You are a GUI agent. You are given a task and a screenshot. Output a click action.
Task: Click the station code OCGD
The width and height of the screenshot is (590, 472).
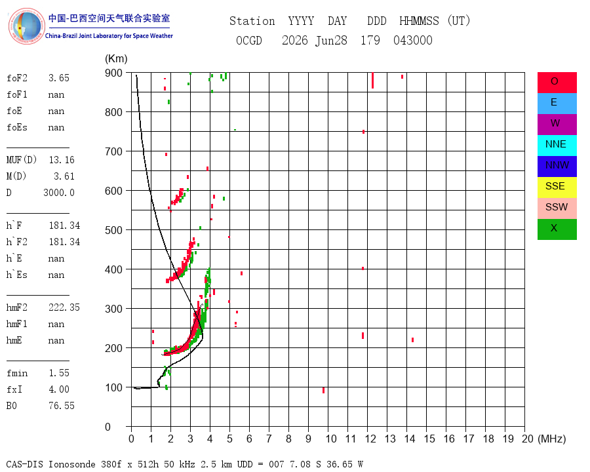tap(249, 40)
